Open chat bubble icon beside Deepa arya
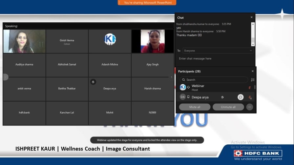Viewport: 294px width, 165px height. 241,97
